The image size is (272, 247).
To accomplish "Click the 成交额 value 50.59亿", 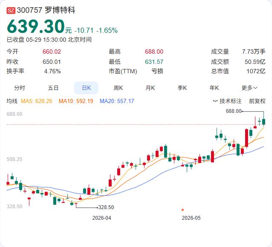I will pos(255,62).
